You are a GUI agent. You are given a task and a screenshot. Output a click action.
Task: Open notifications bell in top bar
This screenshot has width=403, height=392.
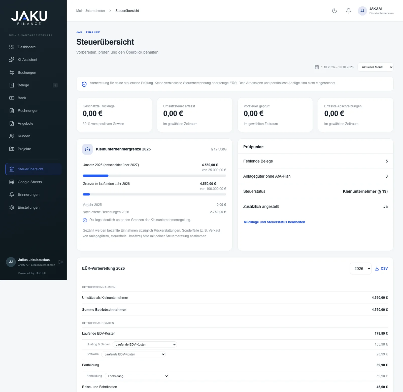coord(348,11)
